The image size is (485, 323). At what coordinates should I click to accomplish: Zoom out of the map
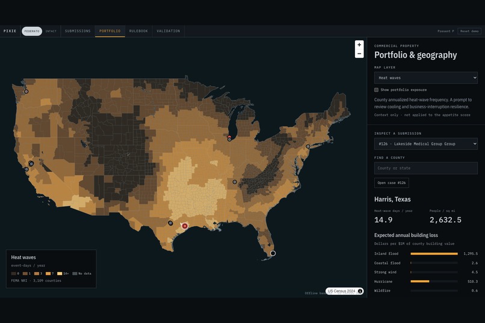pos(359,54)
